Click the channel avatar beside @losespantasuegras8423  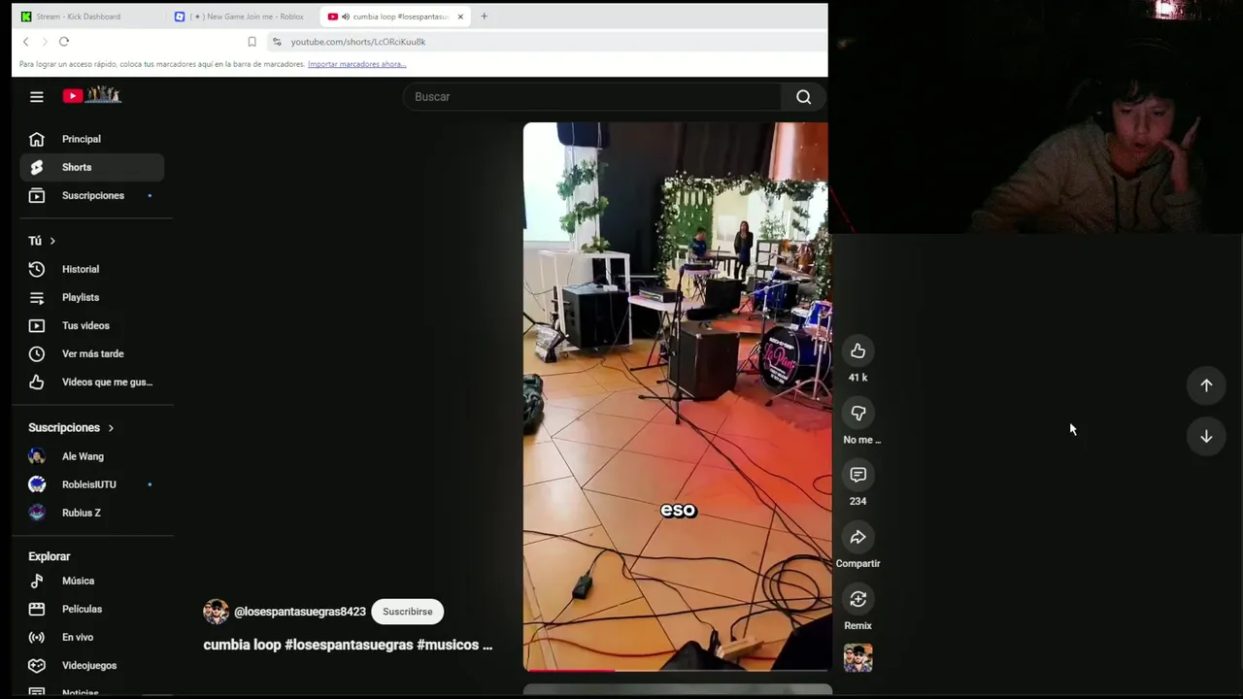tap(216, 612)
